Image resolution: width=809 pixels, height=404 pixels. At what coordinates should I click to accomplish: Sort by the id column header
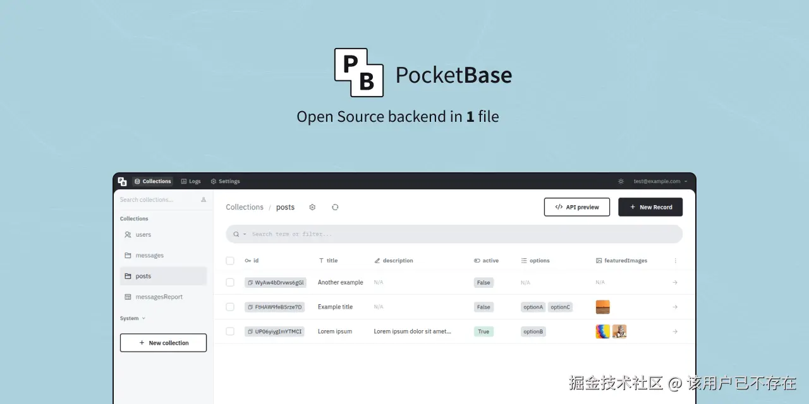[x=252, y=261]
